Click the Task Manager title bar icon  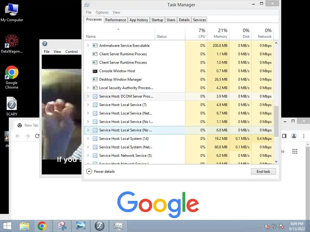87,5
